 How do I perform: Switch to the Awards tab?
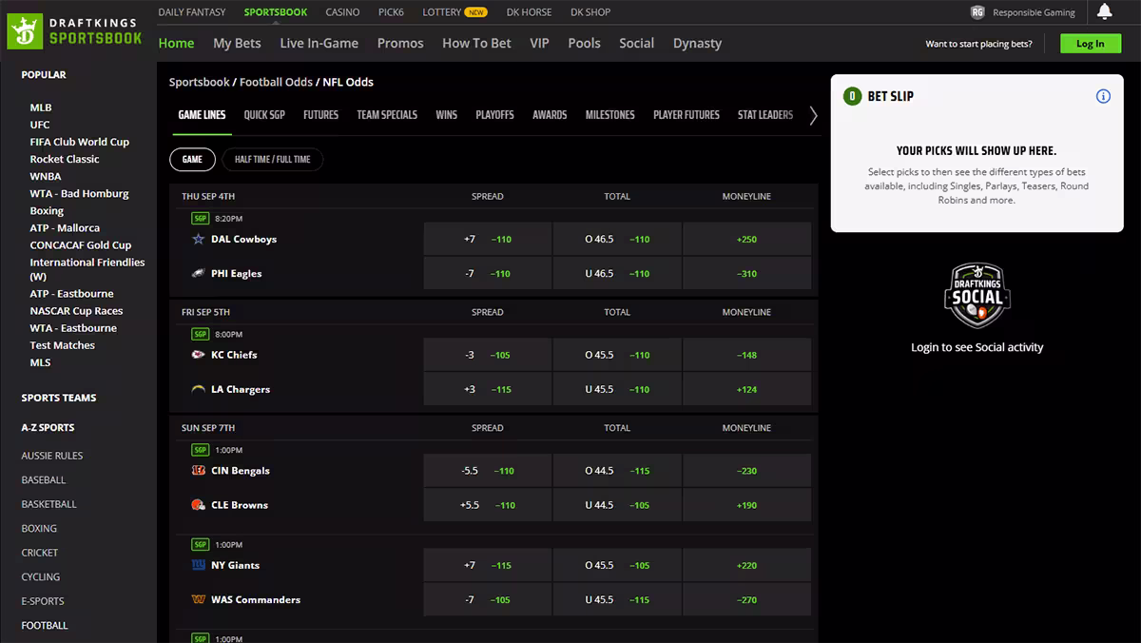[x=550, y=115]
